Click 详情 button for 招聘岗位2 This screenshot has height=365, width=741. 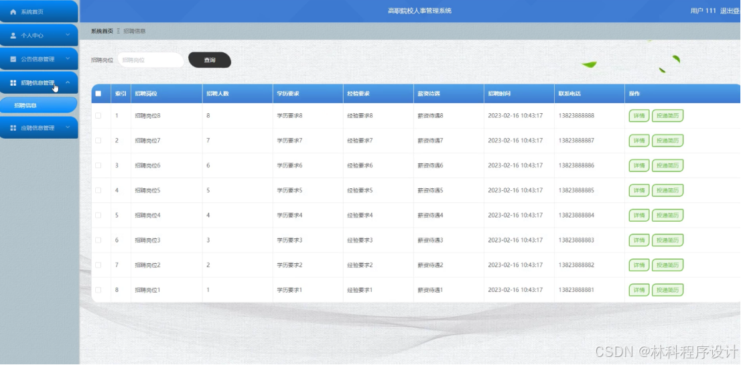coord(639,265)
